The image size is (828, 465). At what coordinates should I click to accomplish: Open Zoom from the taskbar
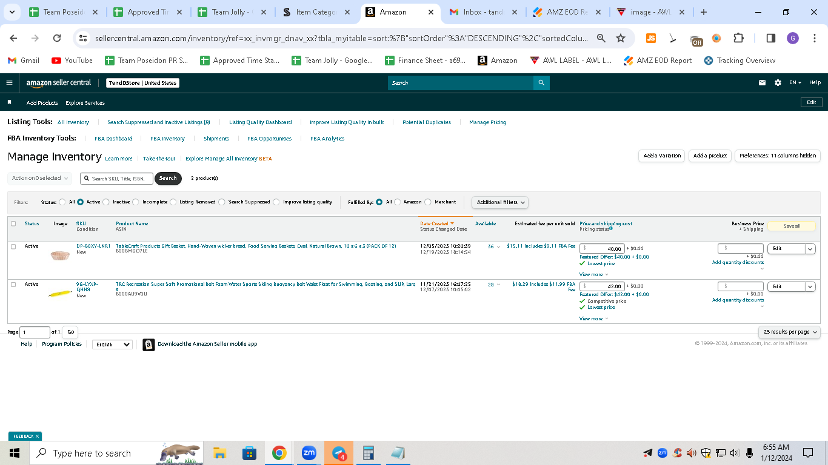tap(309, 453)
